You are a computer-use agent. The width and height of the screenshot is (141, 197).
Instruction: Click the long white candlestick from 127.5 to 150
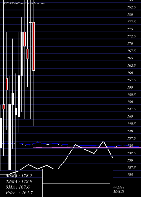[10, 137]
